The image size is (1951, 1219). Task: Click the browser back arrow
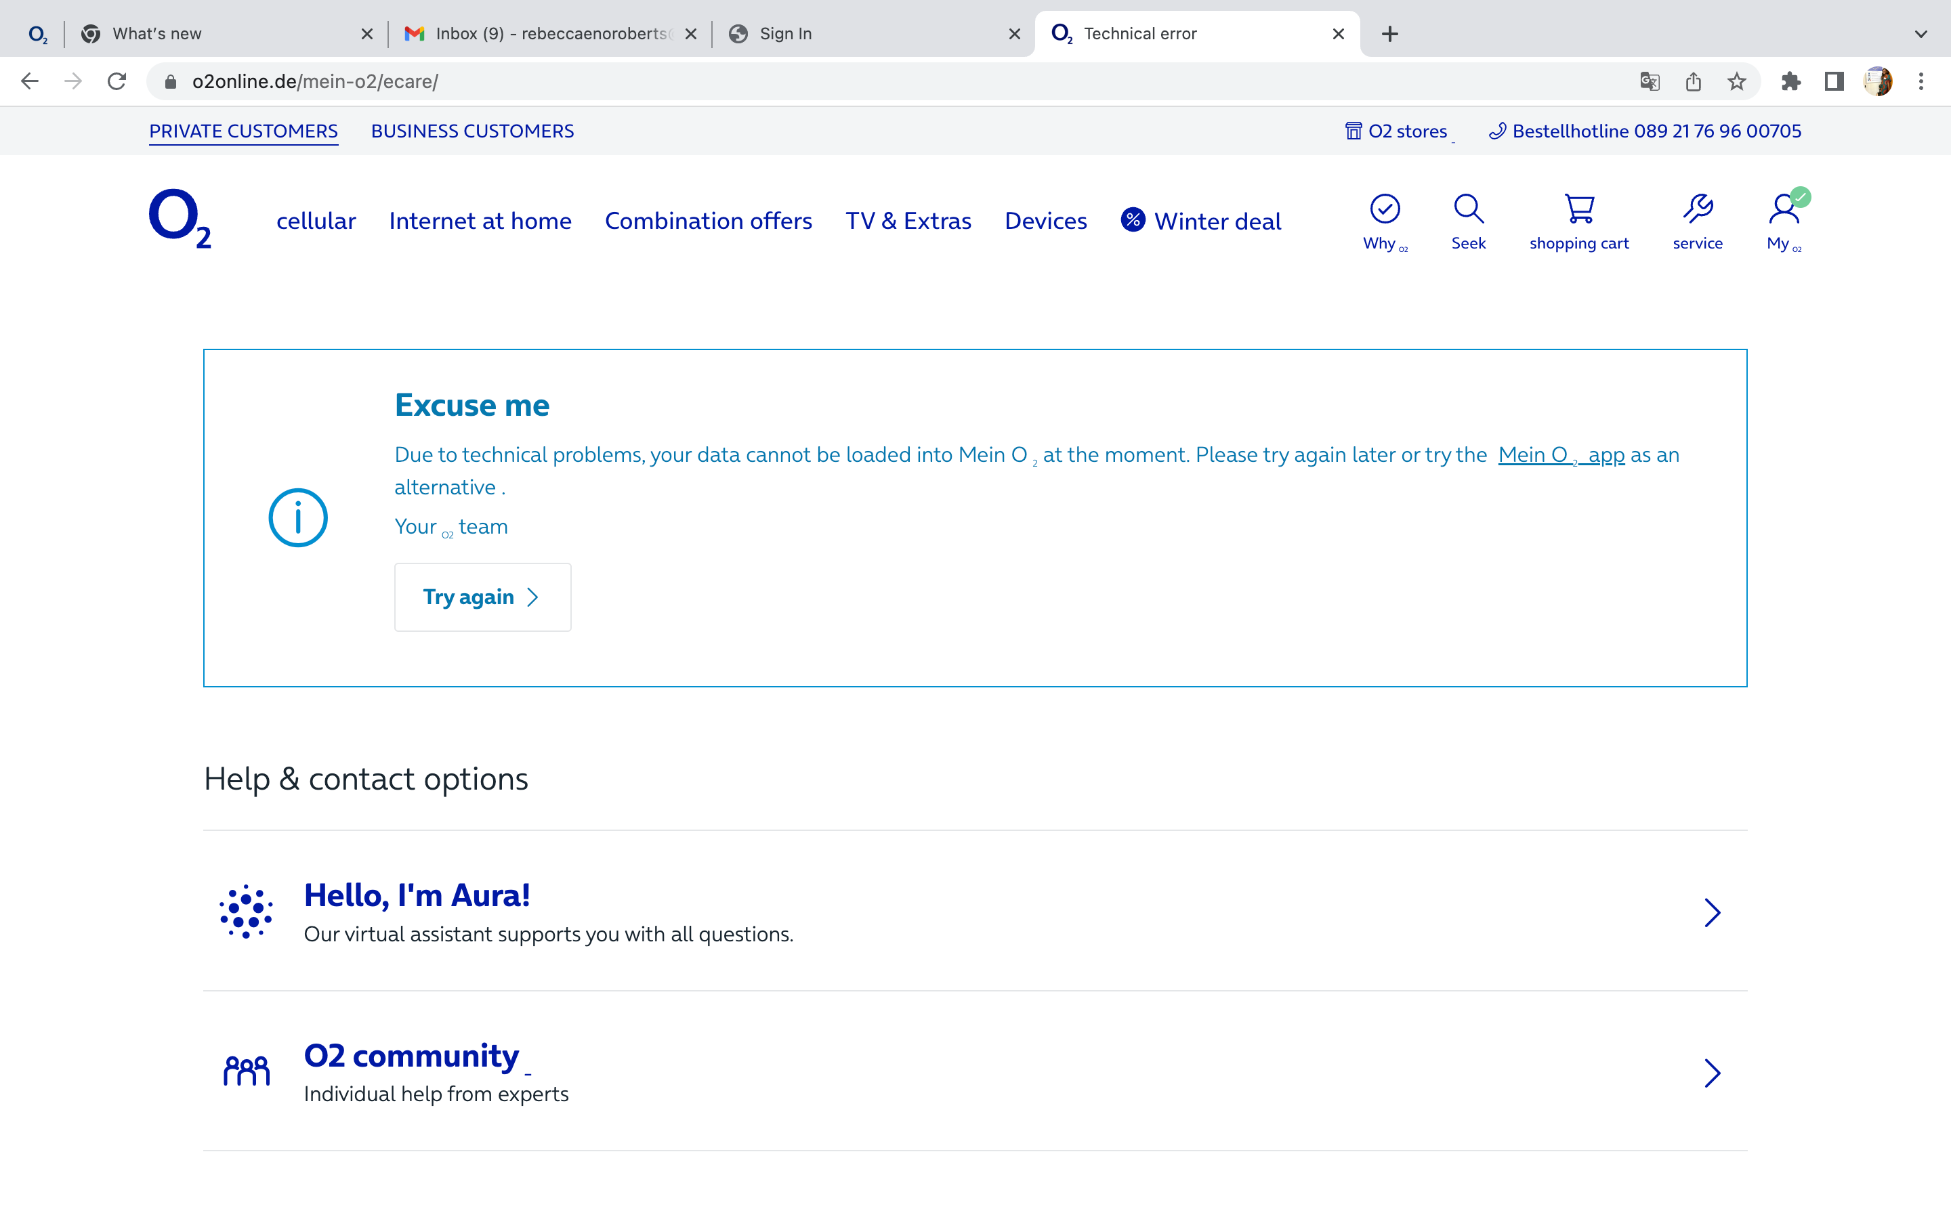point(30,81)
